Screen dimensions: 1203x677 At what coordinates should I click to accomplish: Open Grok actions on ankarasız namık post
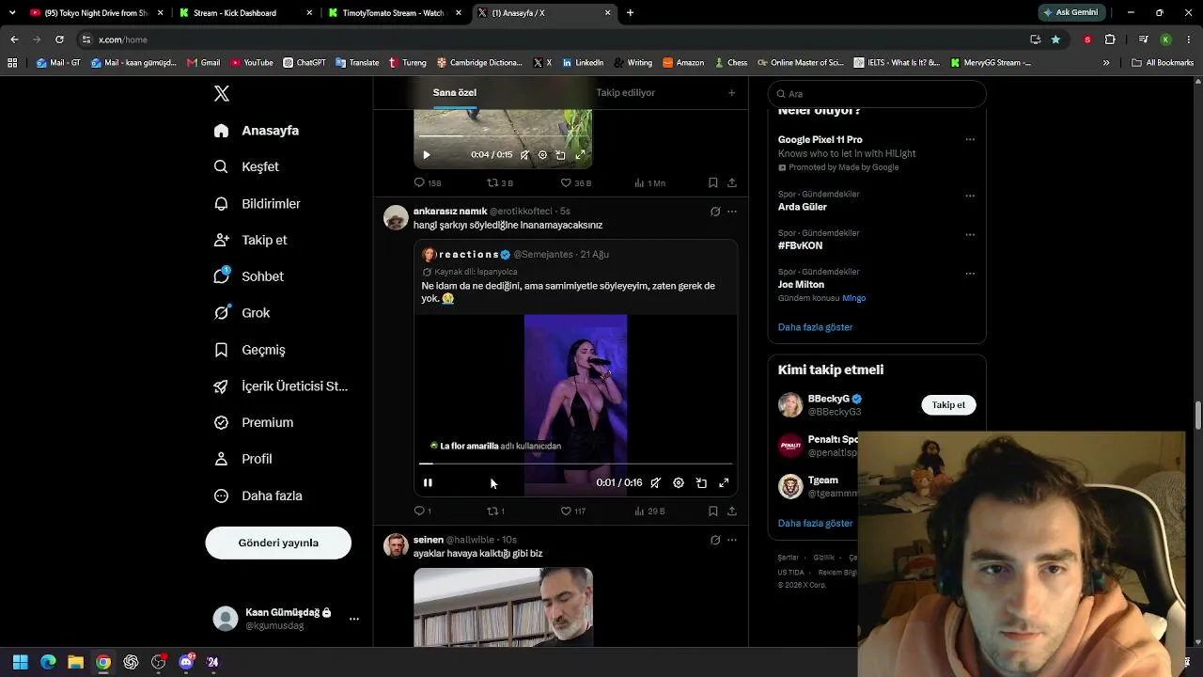click(x=715, y=212)
